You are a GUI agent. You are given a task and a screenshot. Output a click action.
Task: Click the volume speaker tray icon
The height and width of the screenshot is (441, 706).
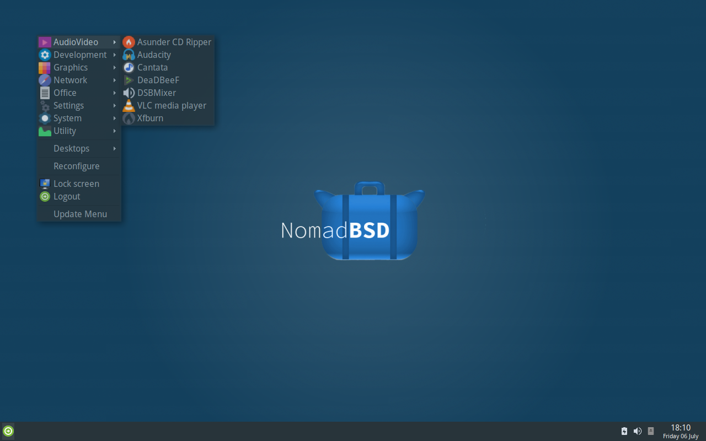(638, 431)
